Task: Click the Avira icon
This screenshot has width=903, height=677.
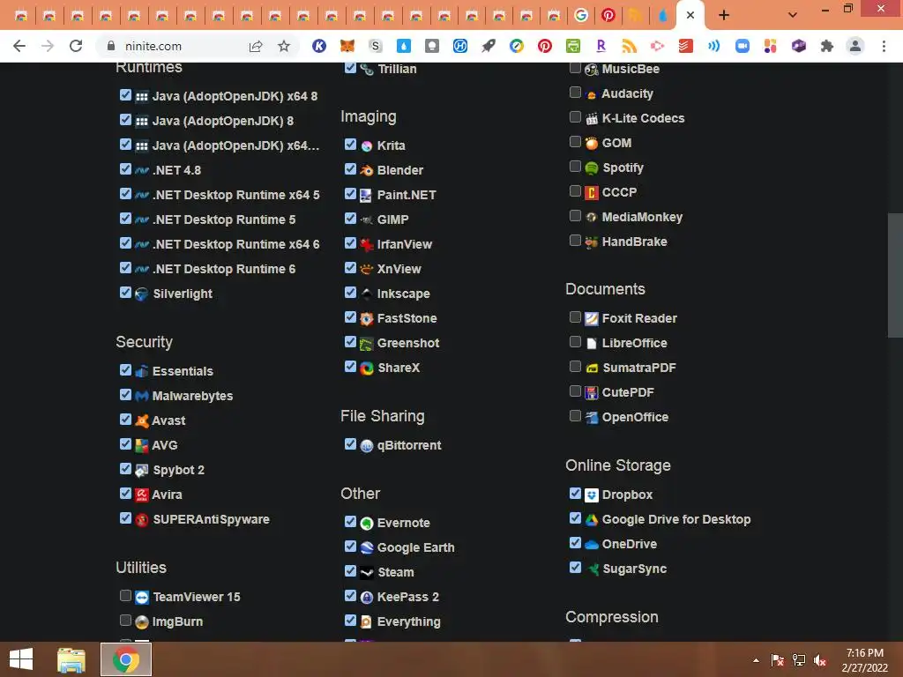Action: 142,495
